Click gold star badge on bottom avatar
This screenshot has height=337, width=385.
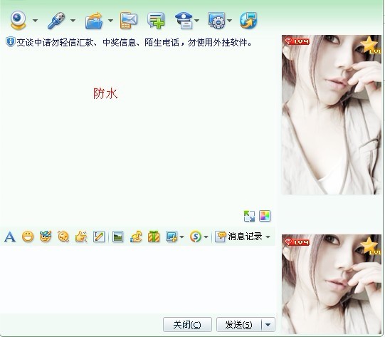(x=371, y=246)
